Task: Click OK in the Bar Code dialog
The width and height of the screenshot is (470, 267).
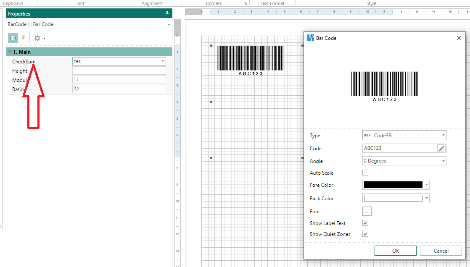Action: [395, 251]
